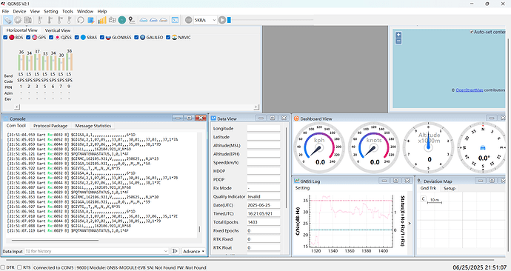Click the Cold start thermometer icon marked C
511x271 pixels.
pyautogui.click(x=40, y=20)
